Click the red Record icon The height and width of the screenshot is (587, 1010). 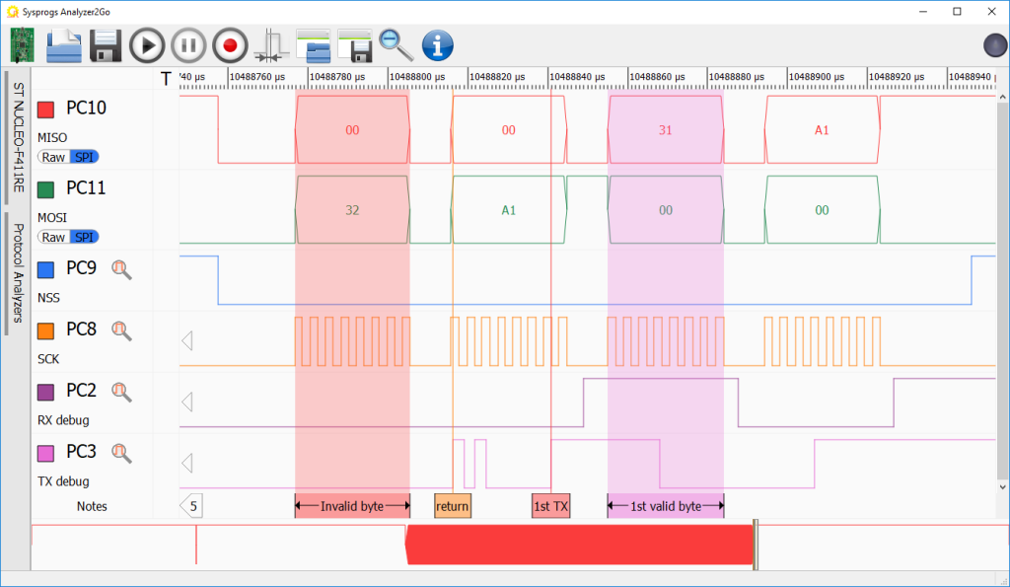[229, 44]
